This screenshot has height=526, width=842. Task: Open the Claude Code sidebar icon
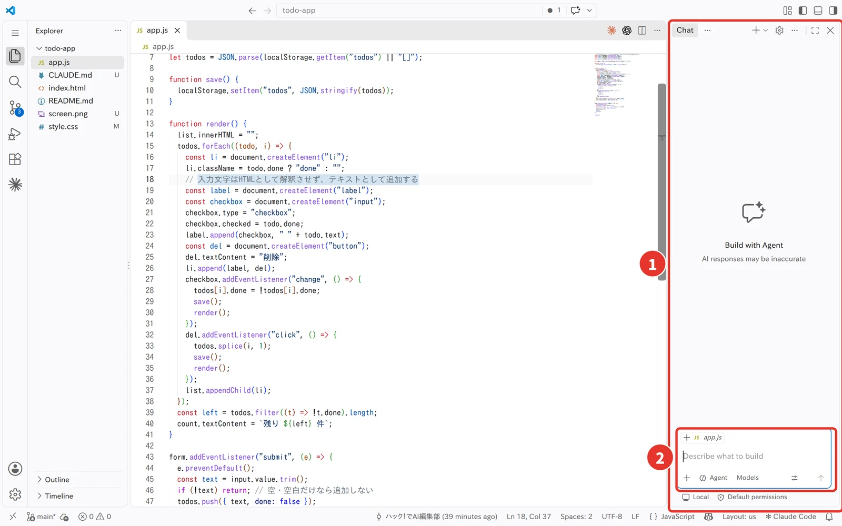click(x=15, y=185)
